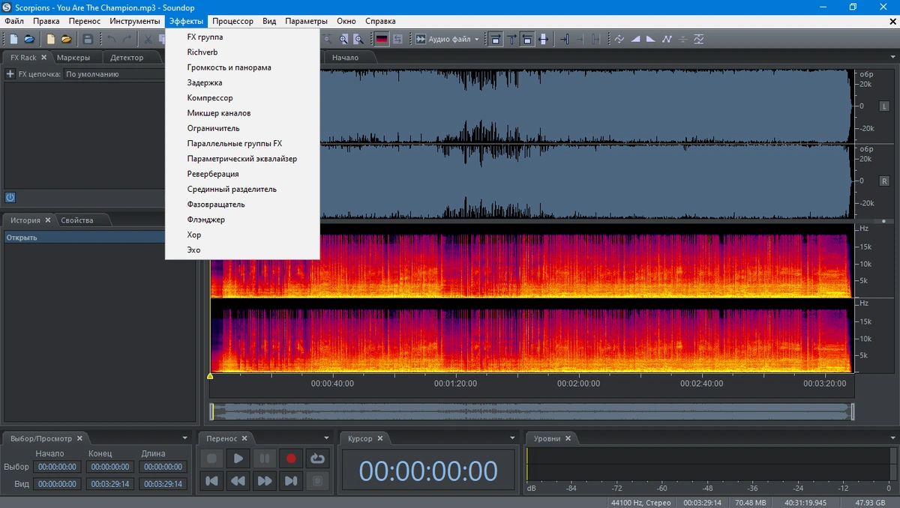The width and height of the screenshot is (900, 508).
Task: Toggle spectral view with the red-black icon
Action: tap(382, 39)
